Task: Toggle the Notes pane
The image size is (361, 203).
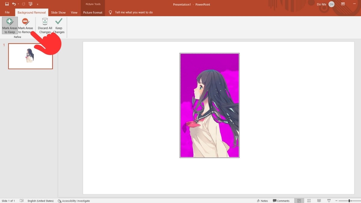Action: coord(262,201)
